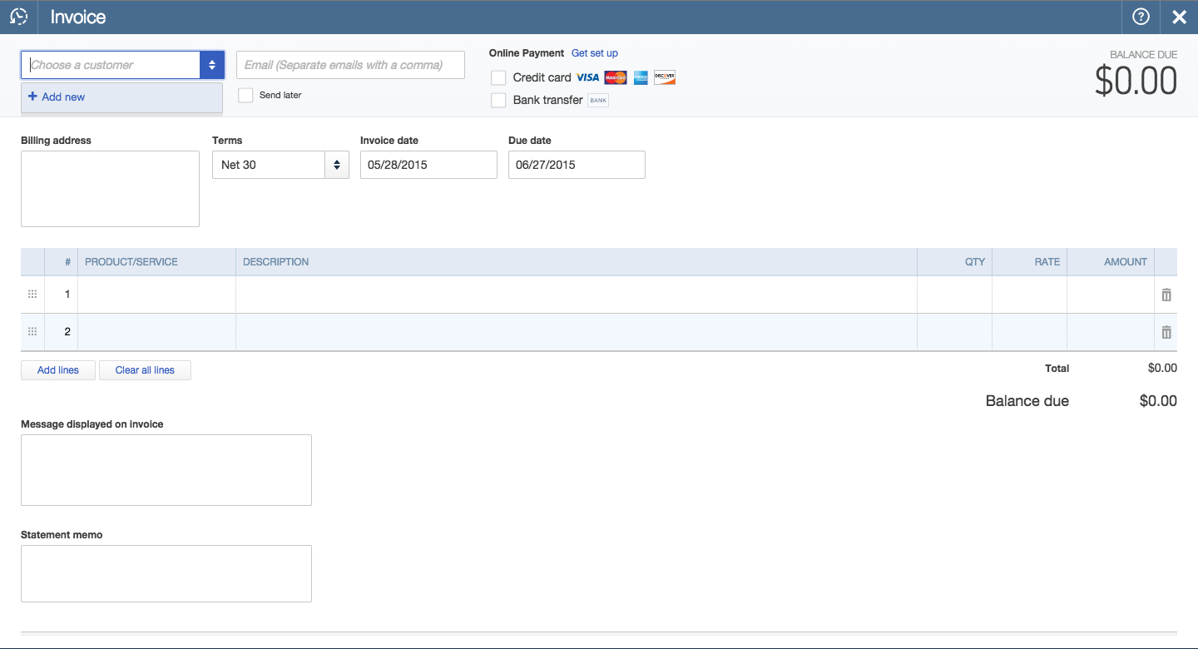Image resolution: width=1198 pixels, height=649 pixels.
Task: Enable the Credit card checkbox
Action: (498, 77)
